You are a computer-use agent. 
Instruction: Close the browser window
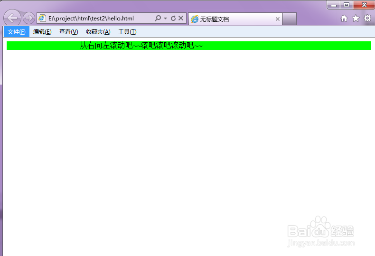364,5
